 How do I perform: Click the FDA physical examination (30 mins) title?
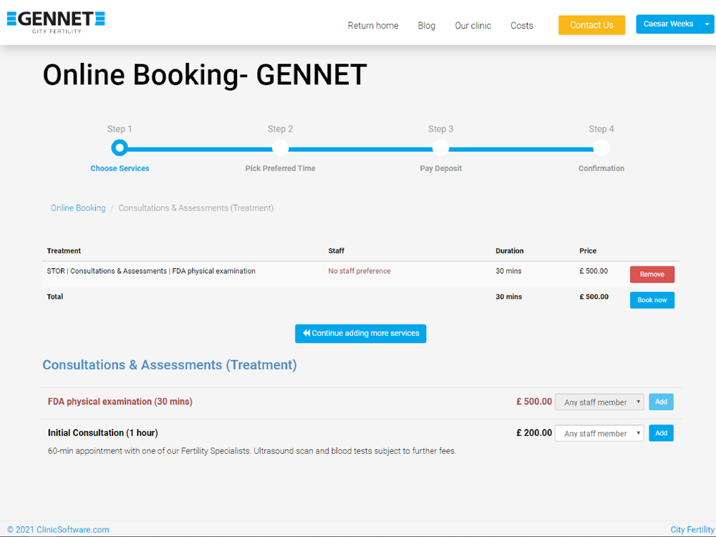click(120, 402)
